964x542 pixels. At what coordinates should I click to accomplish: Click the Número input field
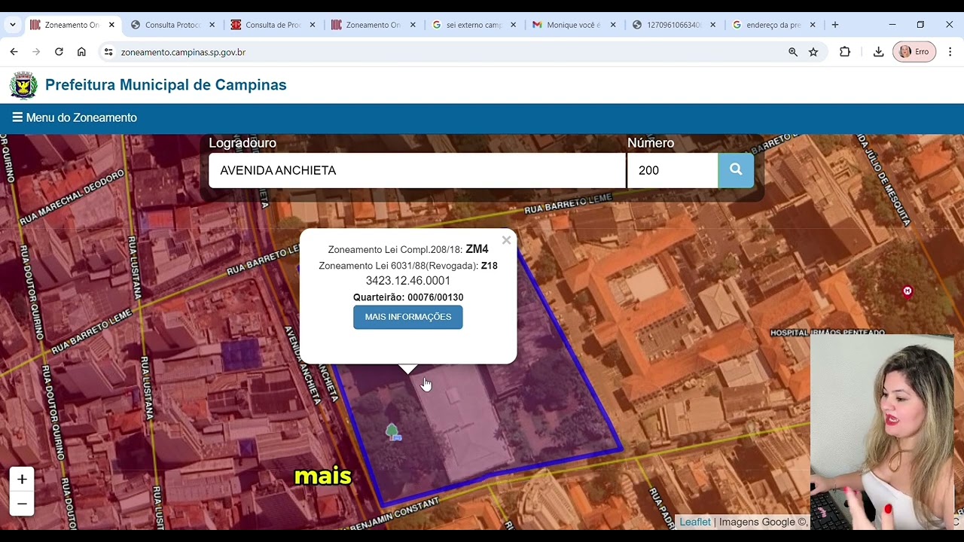coord(673,170)
